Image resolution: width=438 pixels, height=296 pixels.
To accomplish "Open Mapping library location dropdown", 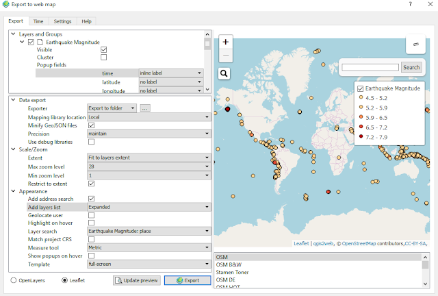I will point(149,117).
